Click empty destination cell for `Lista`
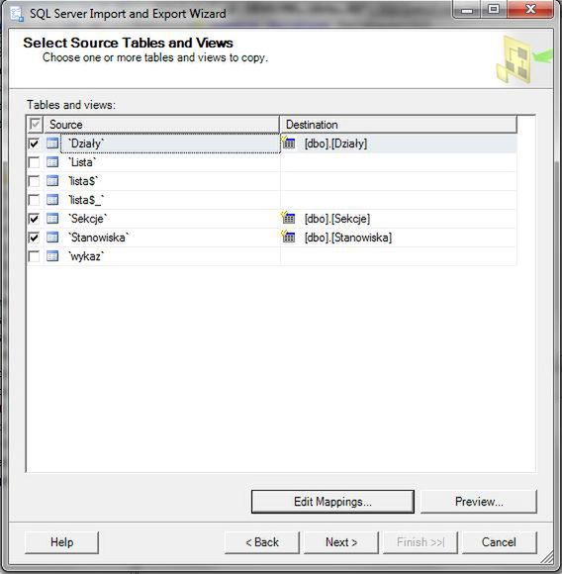Image resolution: width=562 pixels, height=574 pixels. click(x=399, y=162)
